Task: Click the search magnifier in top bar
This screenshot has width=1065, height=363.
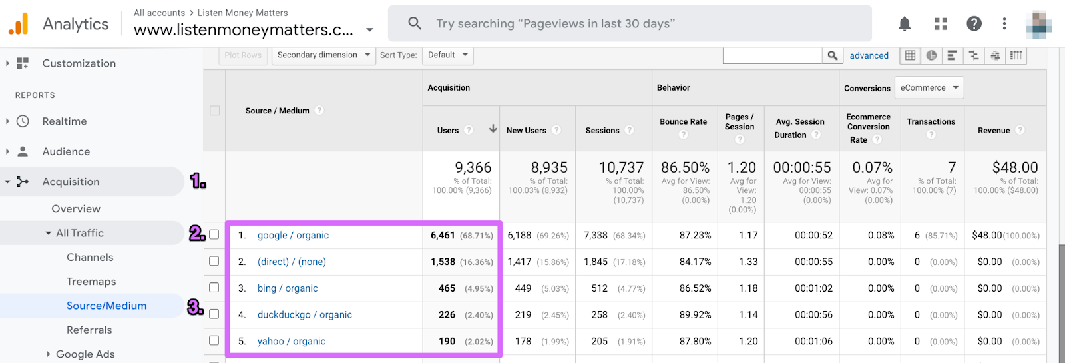Action: coord(415,23)
